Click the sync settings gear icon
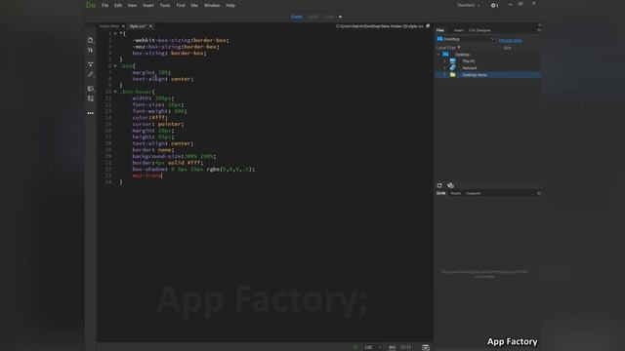The image size is (625, 351). (494, 6)
